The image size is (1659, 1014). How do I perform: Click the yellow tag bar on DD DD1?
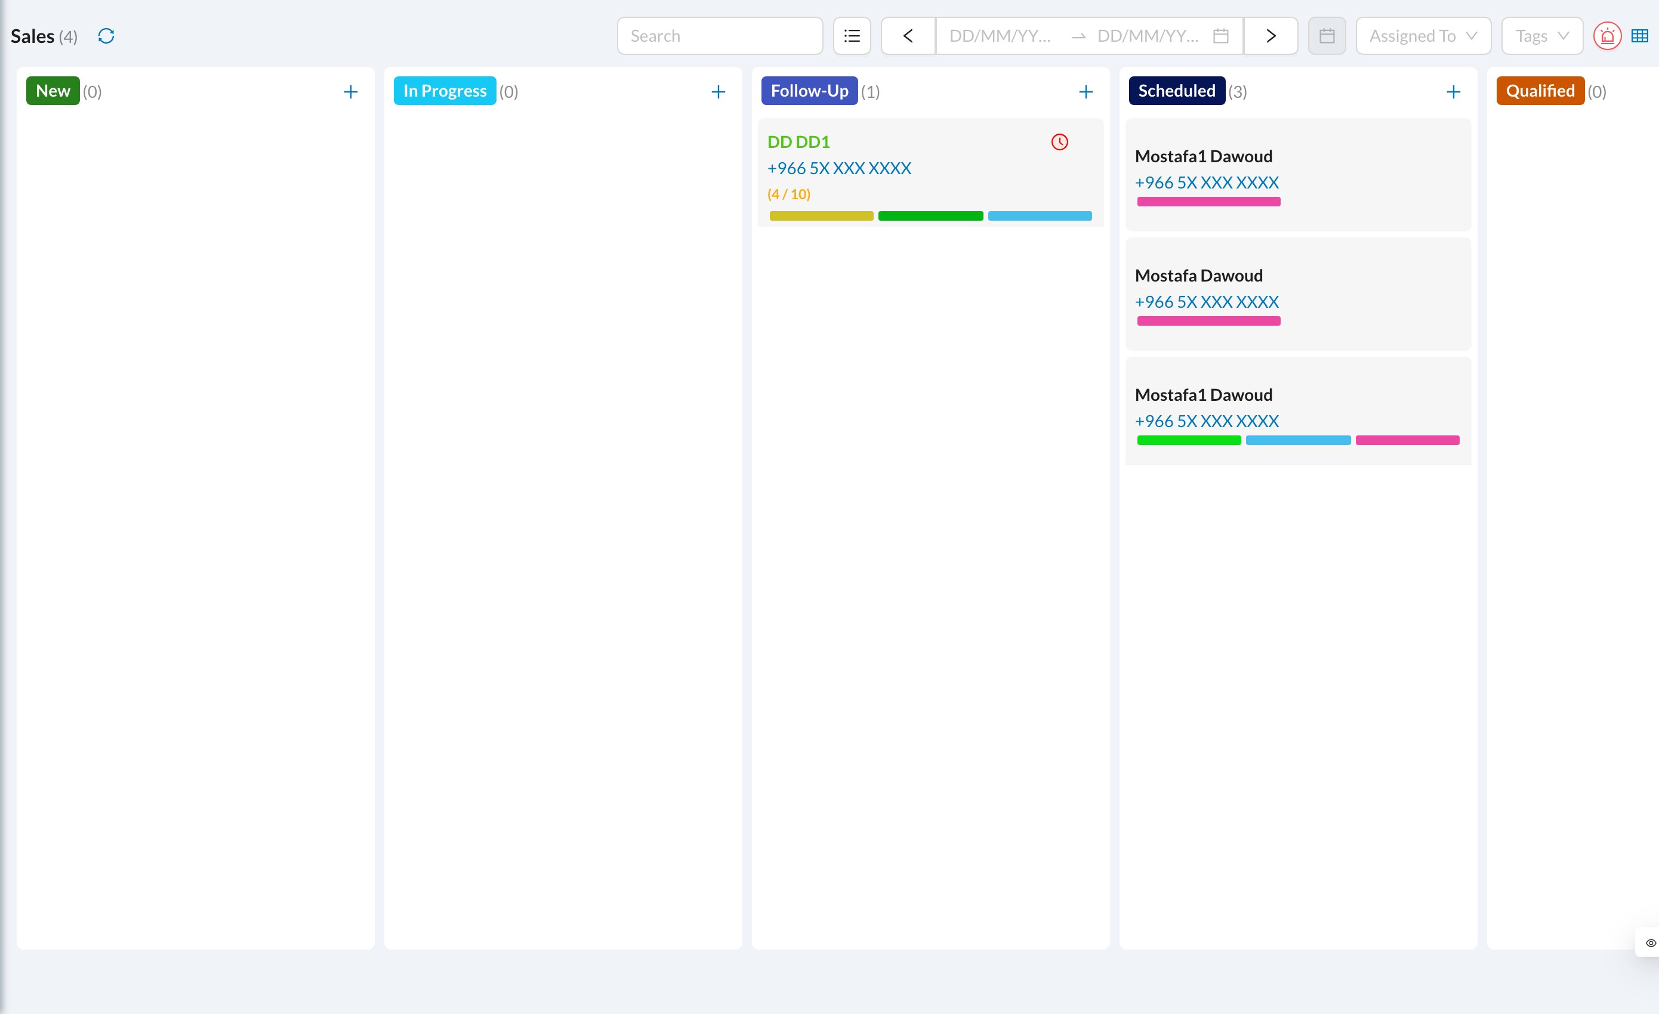[821, 216]
